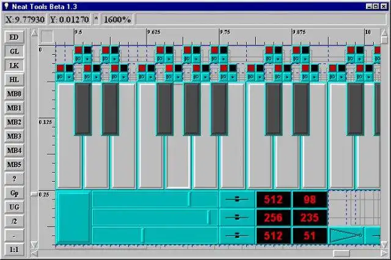Click the left vertical scrollbar up arrow
This screenshot has width=391, height=260.
tap(34, 33)
